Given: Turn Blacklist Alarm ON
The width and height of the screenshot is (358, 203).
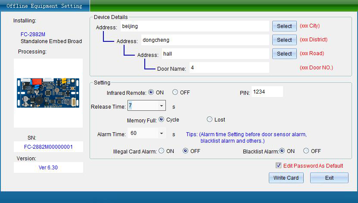Looking at the screenshot, I should [x=282, y=151].
